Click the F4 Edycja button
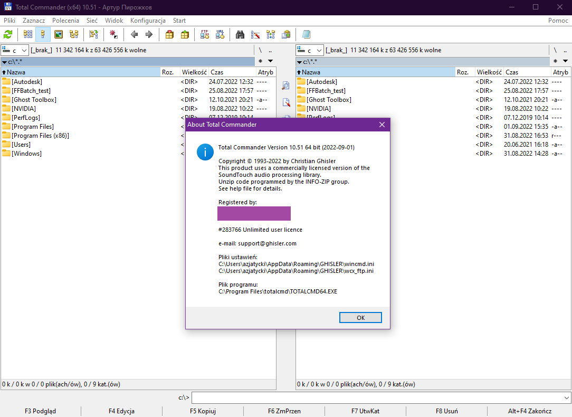Viewport: 572px width, 417px height. tap(121, 411)
